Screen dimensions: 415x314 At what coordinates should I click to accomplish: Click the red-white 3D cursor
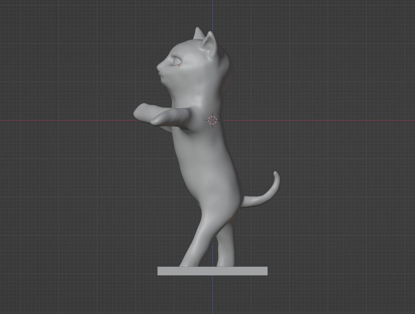[x=212, y=120]
